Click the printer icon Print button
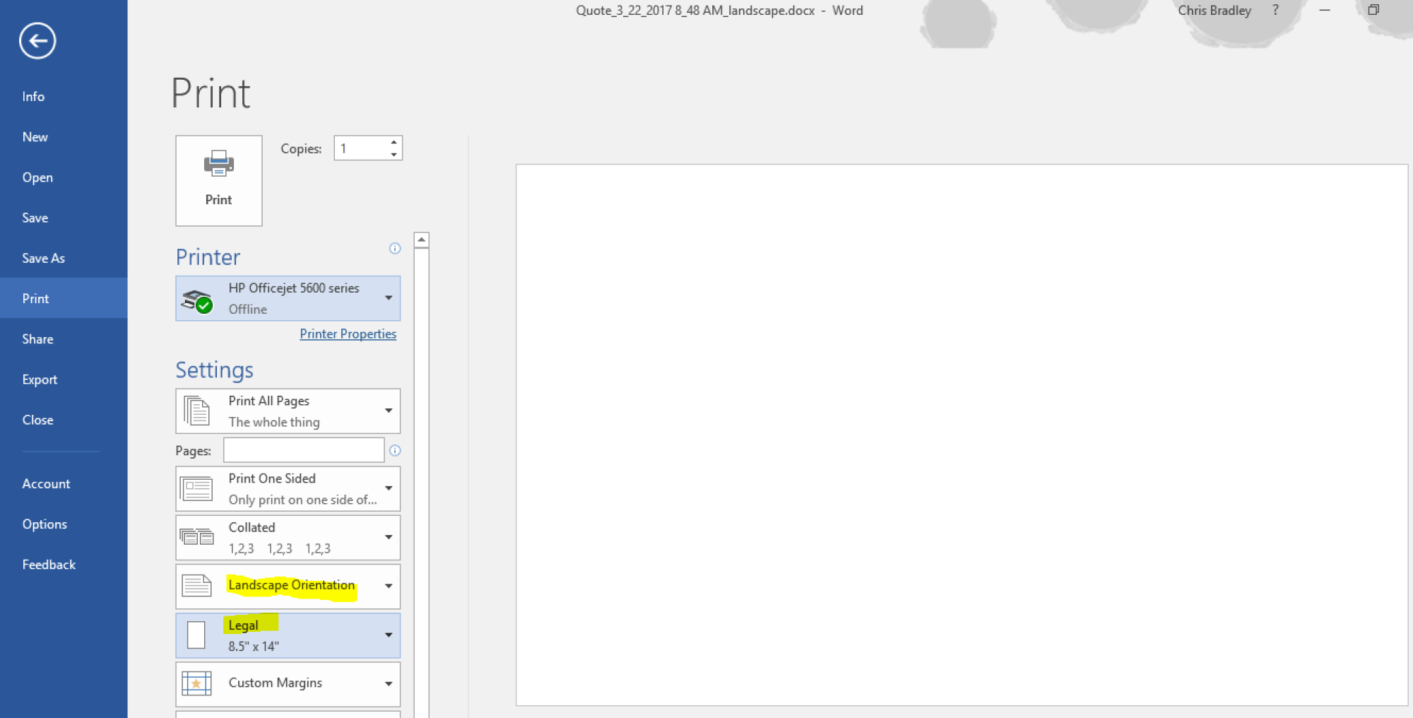This screenshot has height=718, width=1413. pyautogui.click(x=219, y=181)
